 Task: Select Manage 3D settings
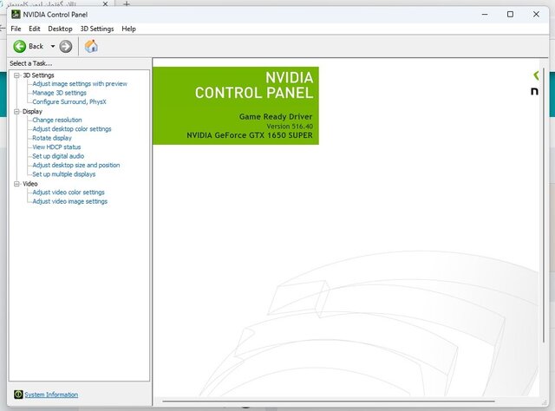point(59,93)
